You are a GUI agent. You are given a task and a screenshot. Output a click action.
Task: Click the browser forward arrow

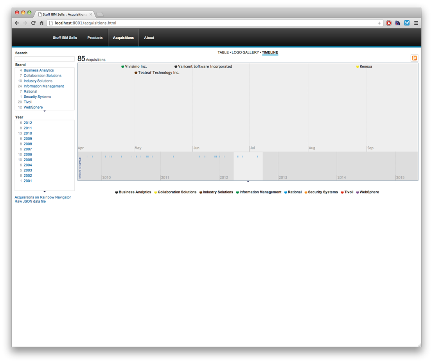[25, 23]
